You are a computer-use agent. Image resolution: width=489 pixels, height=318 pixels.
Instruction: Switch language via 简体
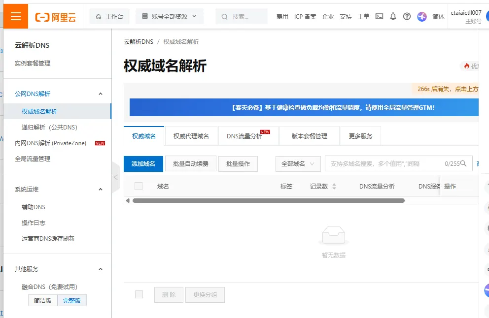(438, 17)
